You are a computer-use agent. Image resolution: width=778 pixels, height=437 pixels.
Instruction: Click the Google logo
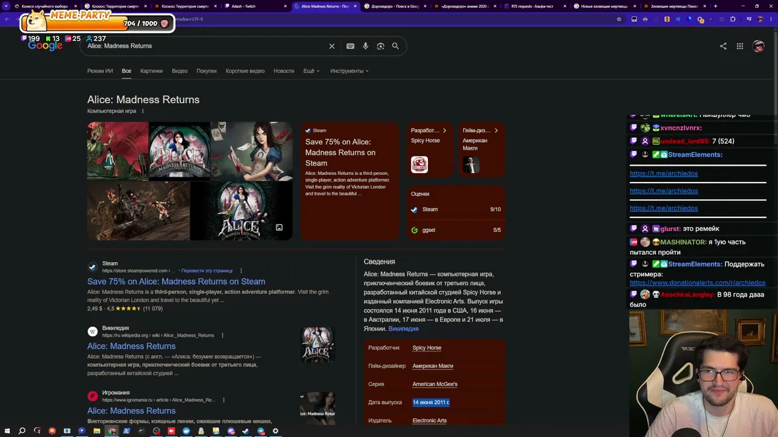[x=45, y=46]
